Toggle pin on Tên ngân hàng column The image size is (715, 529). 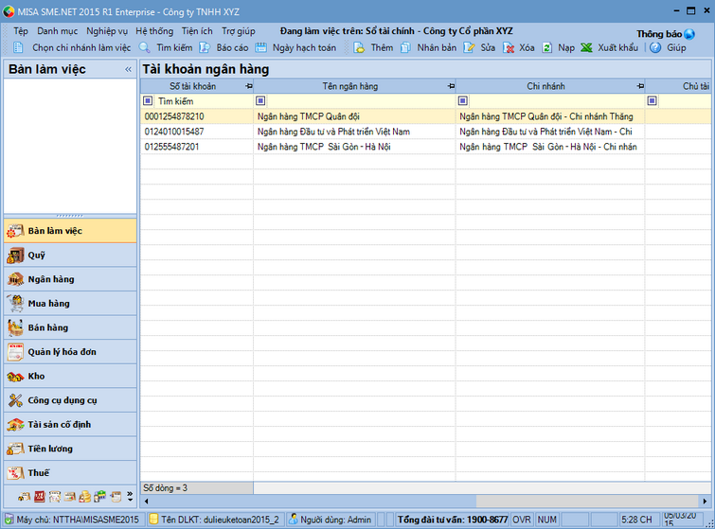[x=451, y=86]
